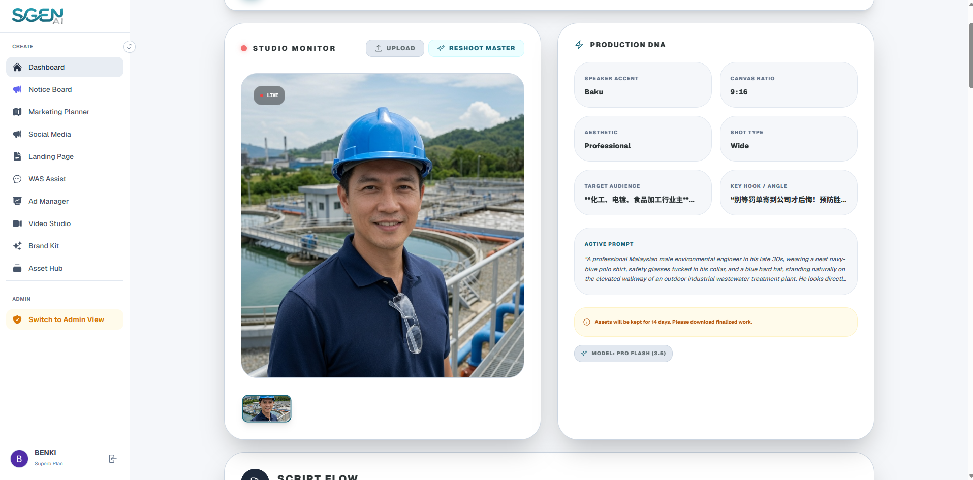Open Brand Kit sparkle icon
Screen dimensions: 973x480
[x=17, y=246]
